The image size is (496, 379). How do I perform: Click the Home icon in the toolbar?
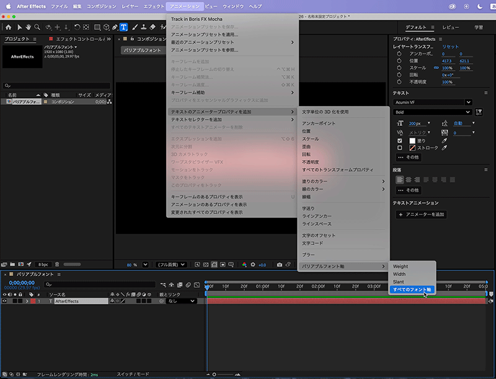click(8, 27)
